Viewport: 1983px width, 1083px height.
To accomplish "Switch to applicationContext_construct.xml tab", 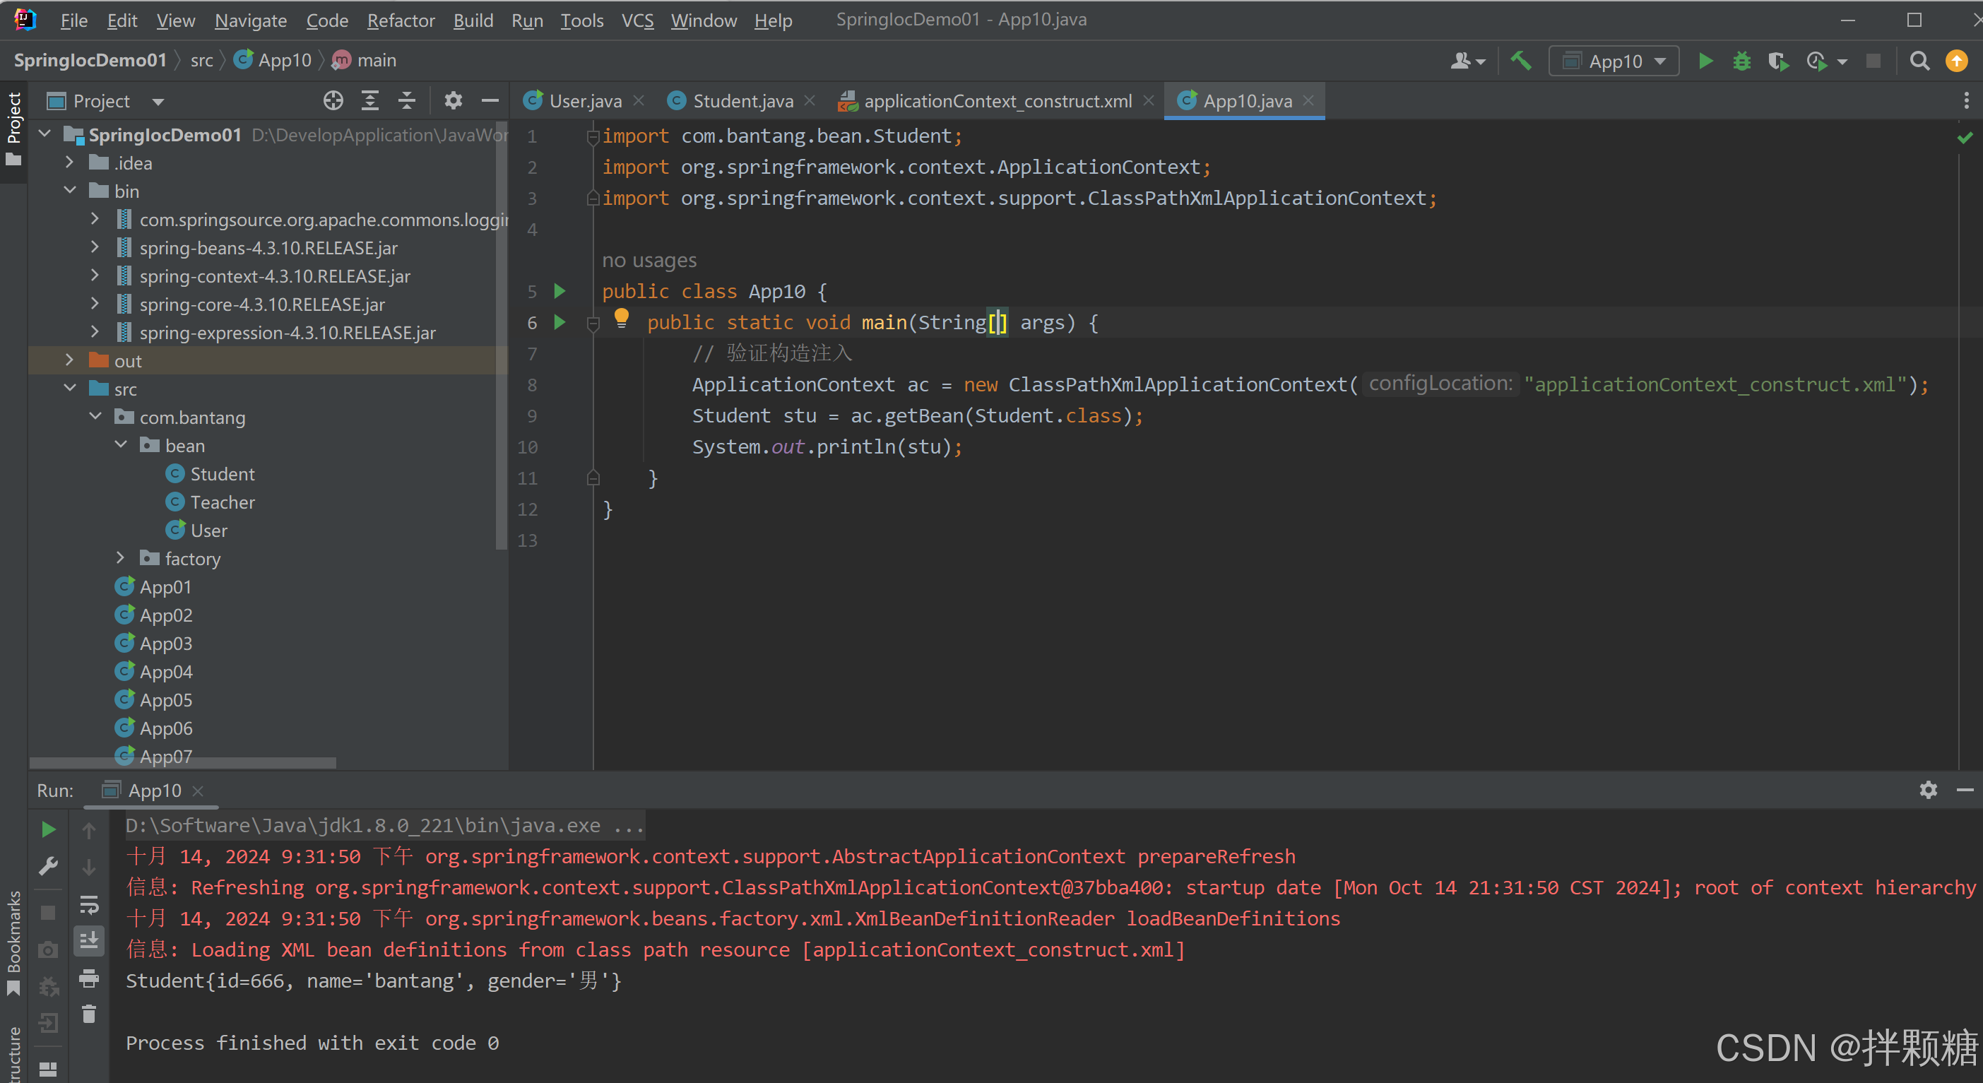I will click(997, 101).
